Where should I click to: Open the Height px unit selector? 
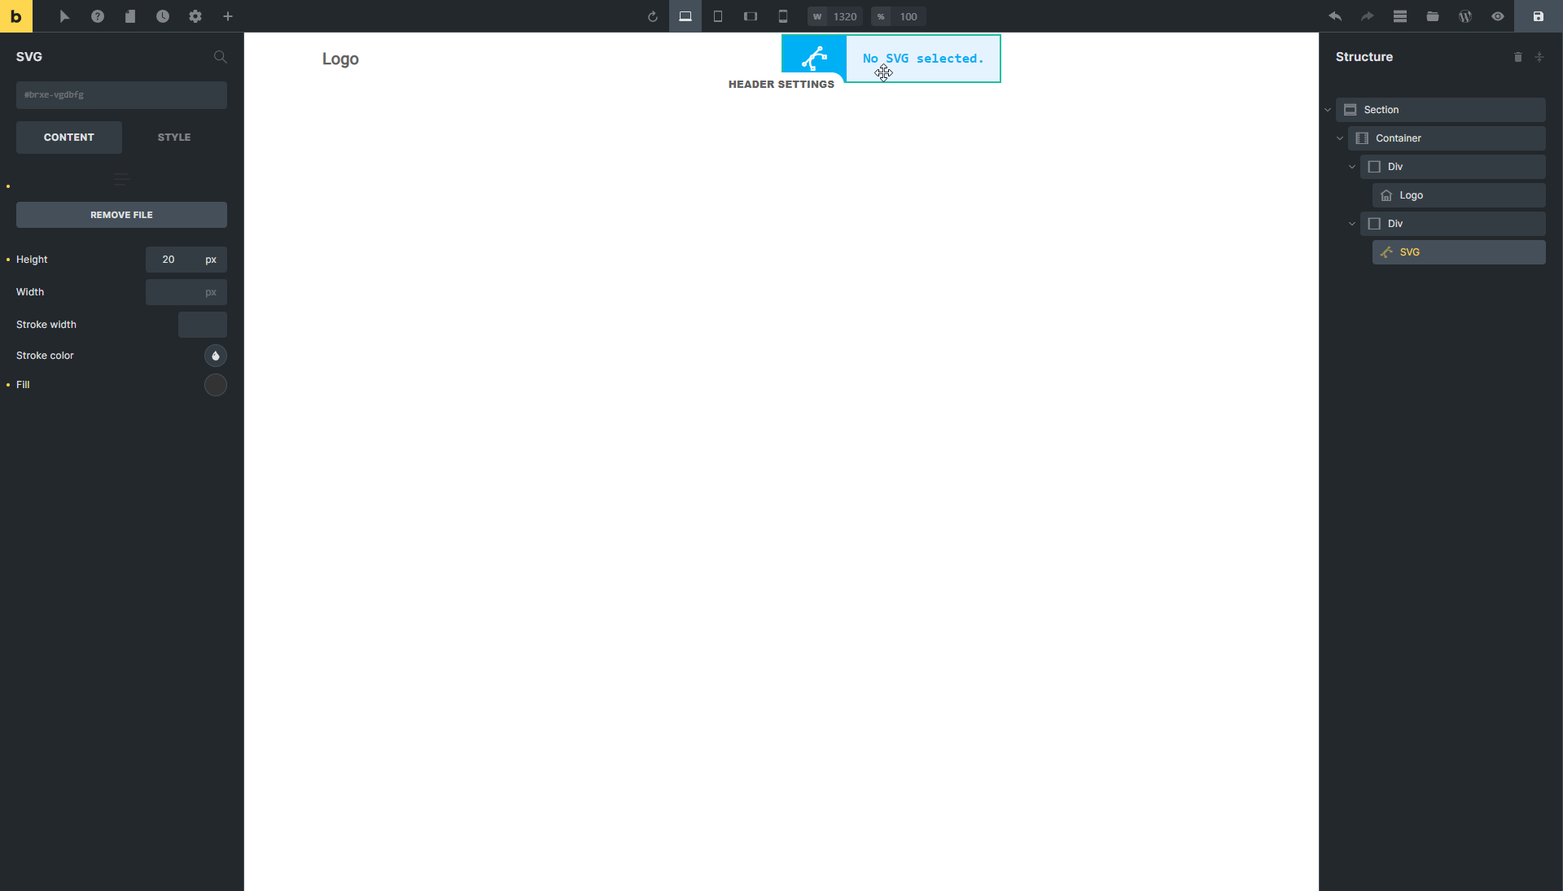[211, 260]
